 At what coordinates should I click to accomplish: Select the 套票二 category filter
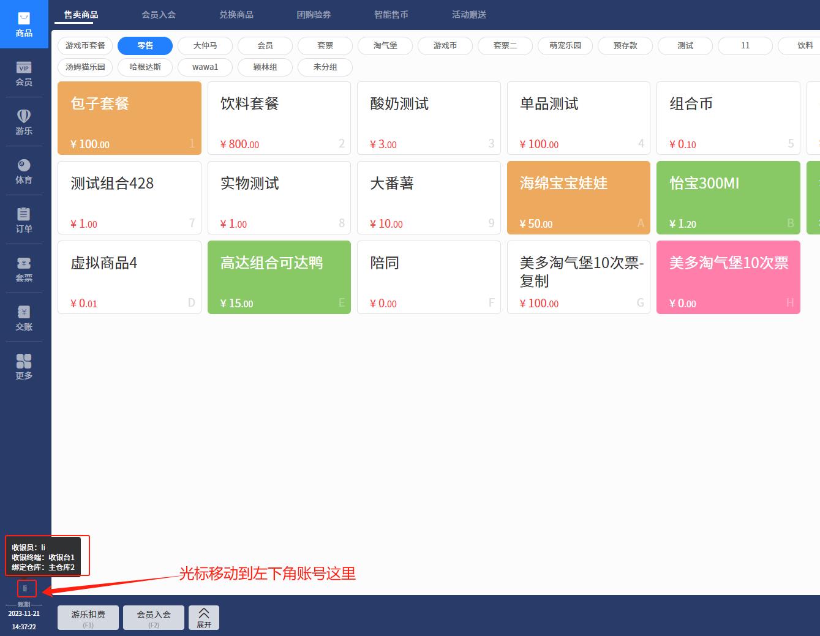pos(505,46)
